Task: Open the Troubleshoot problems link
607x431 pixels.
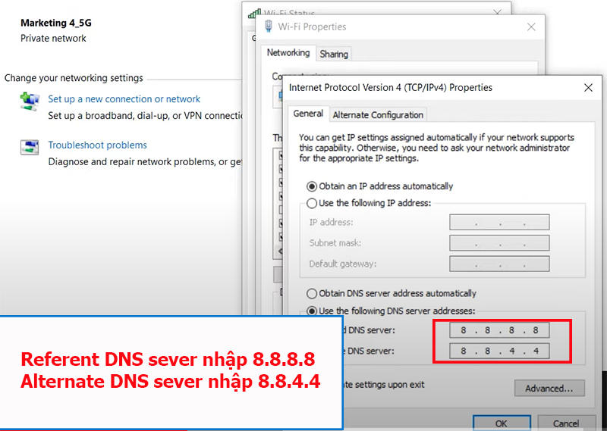Action: 98,145
